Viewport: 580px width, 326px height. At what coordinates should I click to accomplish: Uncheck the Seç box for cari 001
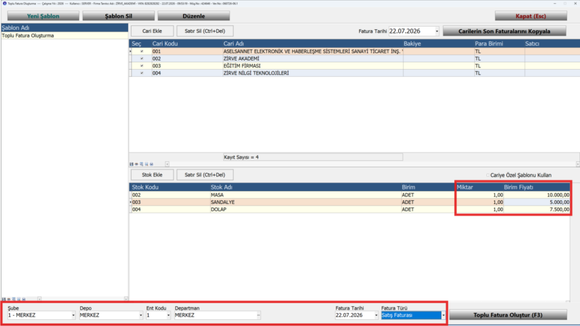click(x=142, y=52)
